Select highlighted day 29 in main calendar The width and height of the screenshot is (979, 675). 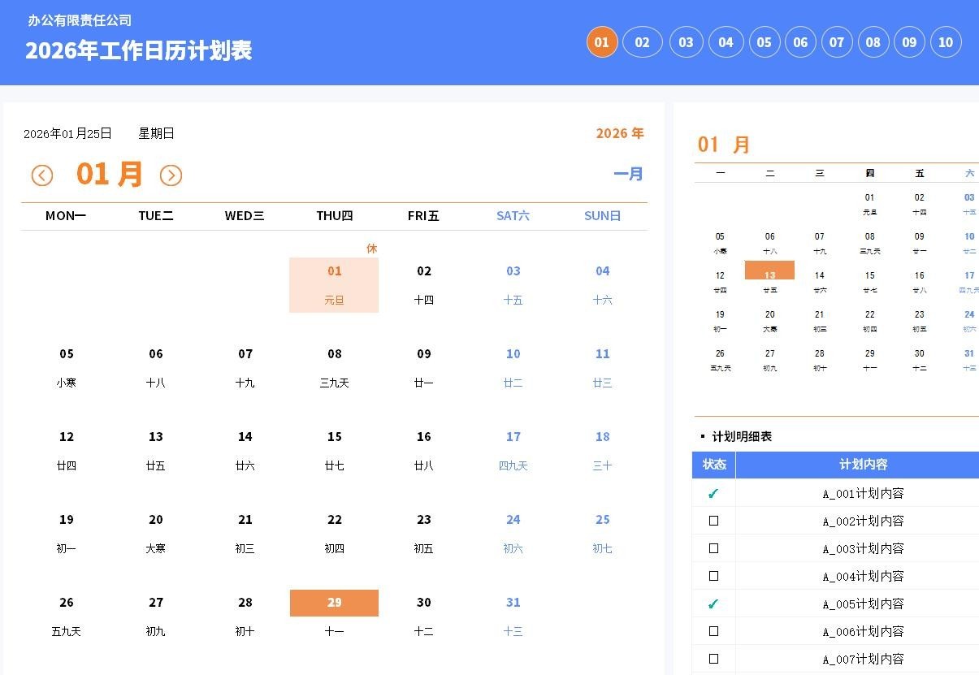[x=334, y=603]
